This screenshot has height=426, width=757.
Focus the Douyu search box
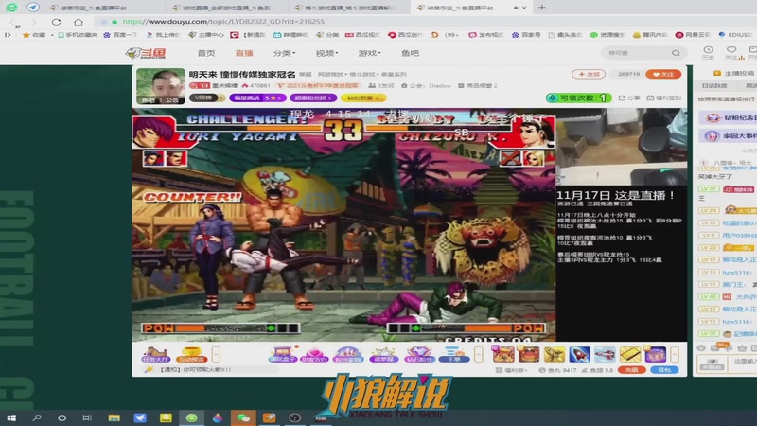637,53
